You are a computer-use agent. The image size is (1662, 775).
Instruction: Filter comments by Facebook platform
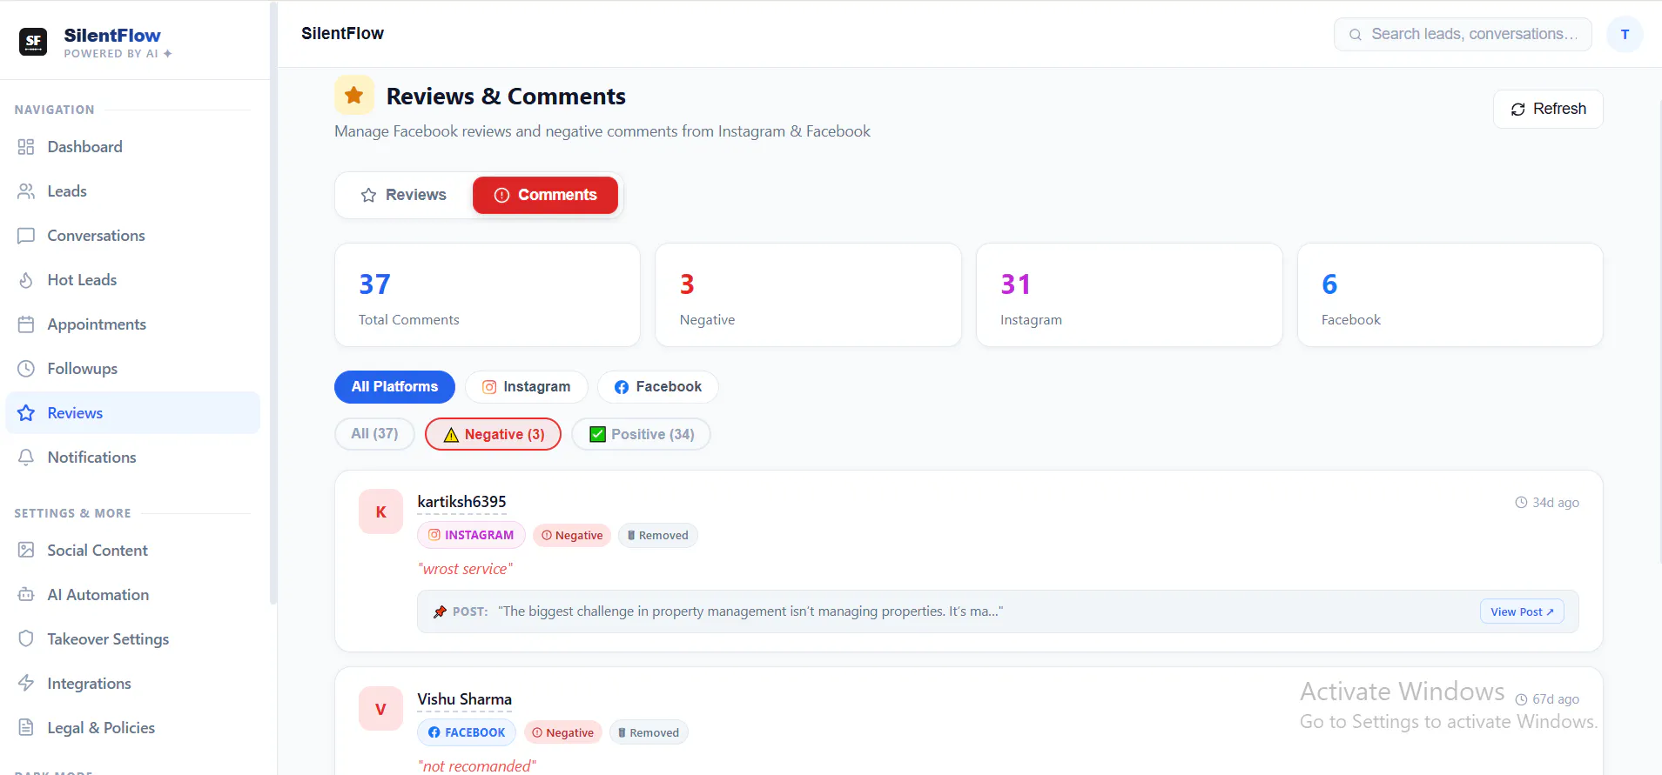(x=658, y=387)
